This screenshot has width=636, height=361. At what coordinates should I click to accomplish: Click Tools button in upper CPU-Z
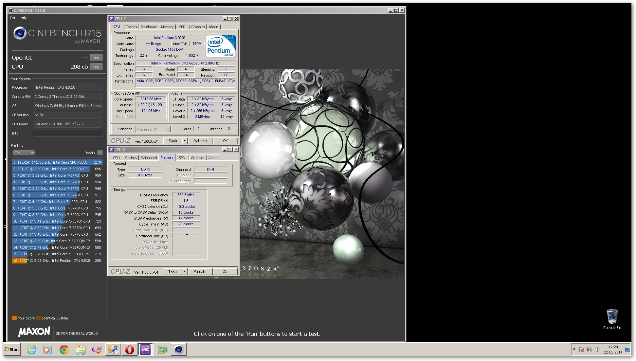[x=173, y=141]
